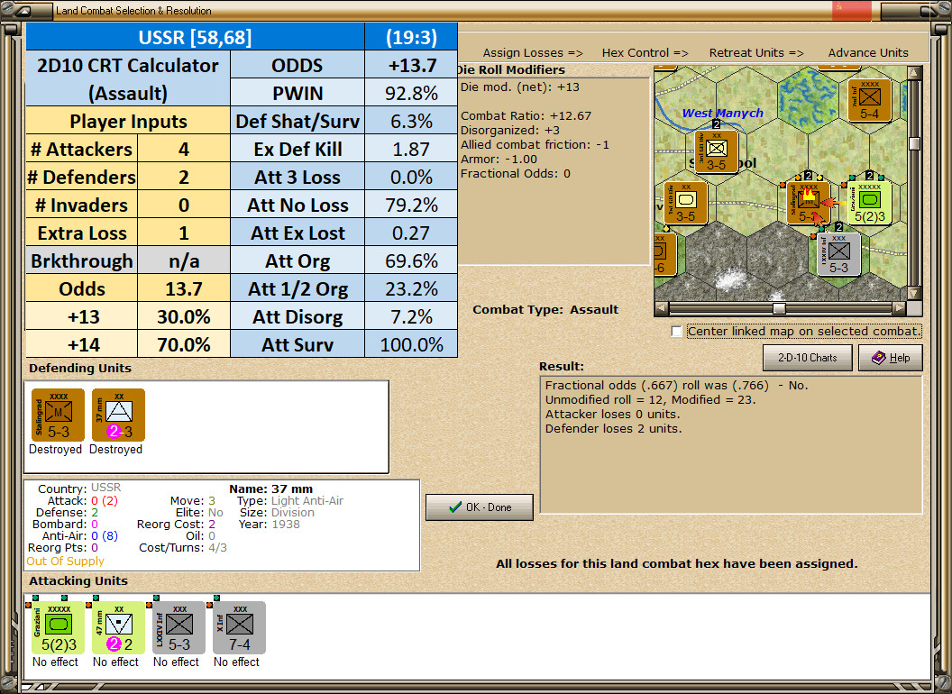Viewport: 952px width, 694px height.
Task: Click the mini-map horizontal scrollbar thumb
Action: click(x=779, y=308)
